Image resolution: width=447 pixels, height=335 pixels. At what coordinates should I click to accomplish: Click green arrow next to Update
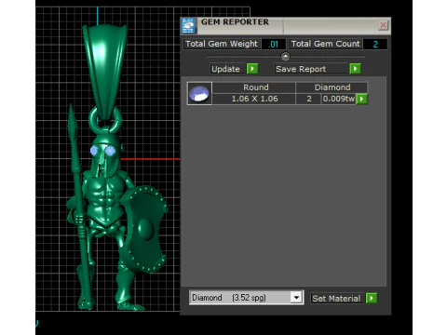[252, 69]
